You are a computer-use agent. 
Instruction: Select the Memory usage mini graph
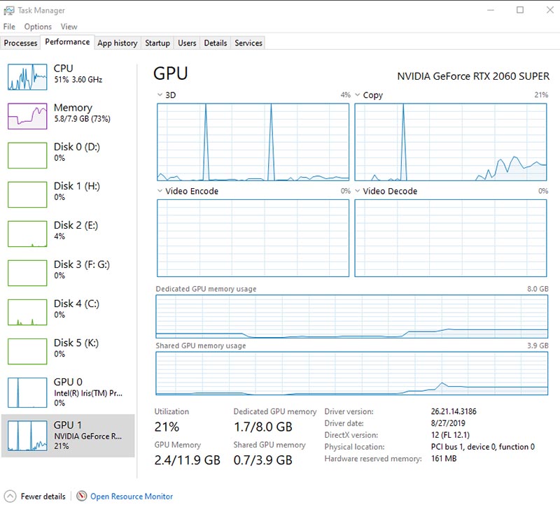point(27,116)
